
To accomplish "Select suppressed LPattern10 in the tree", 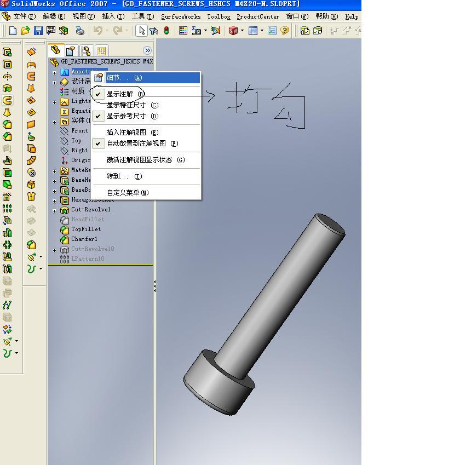I will [x=88, y=259].
